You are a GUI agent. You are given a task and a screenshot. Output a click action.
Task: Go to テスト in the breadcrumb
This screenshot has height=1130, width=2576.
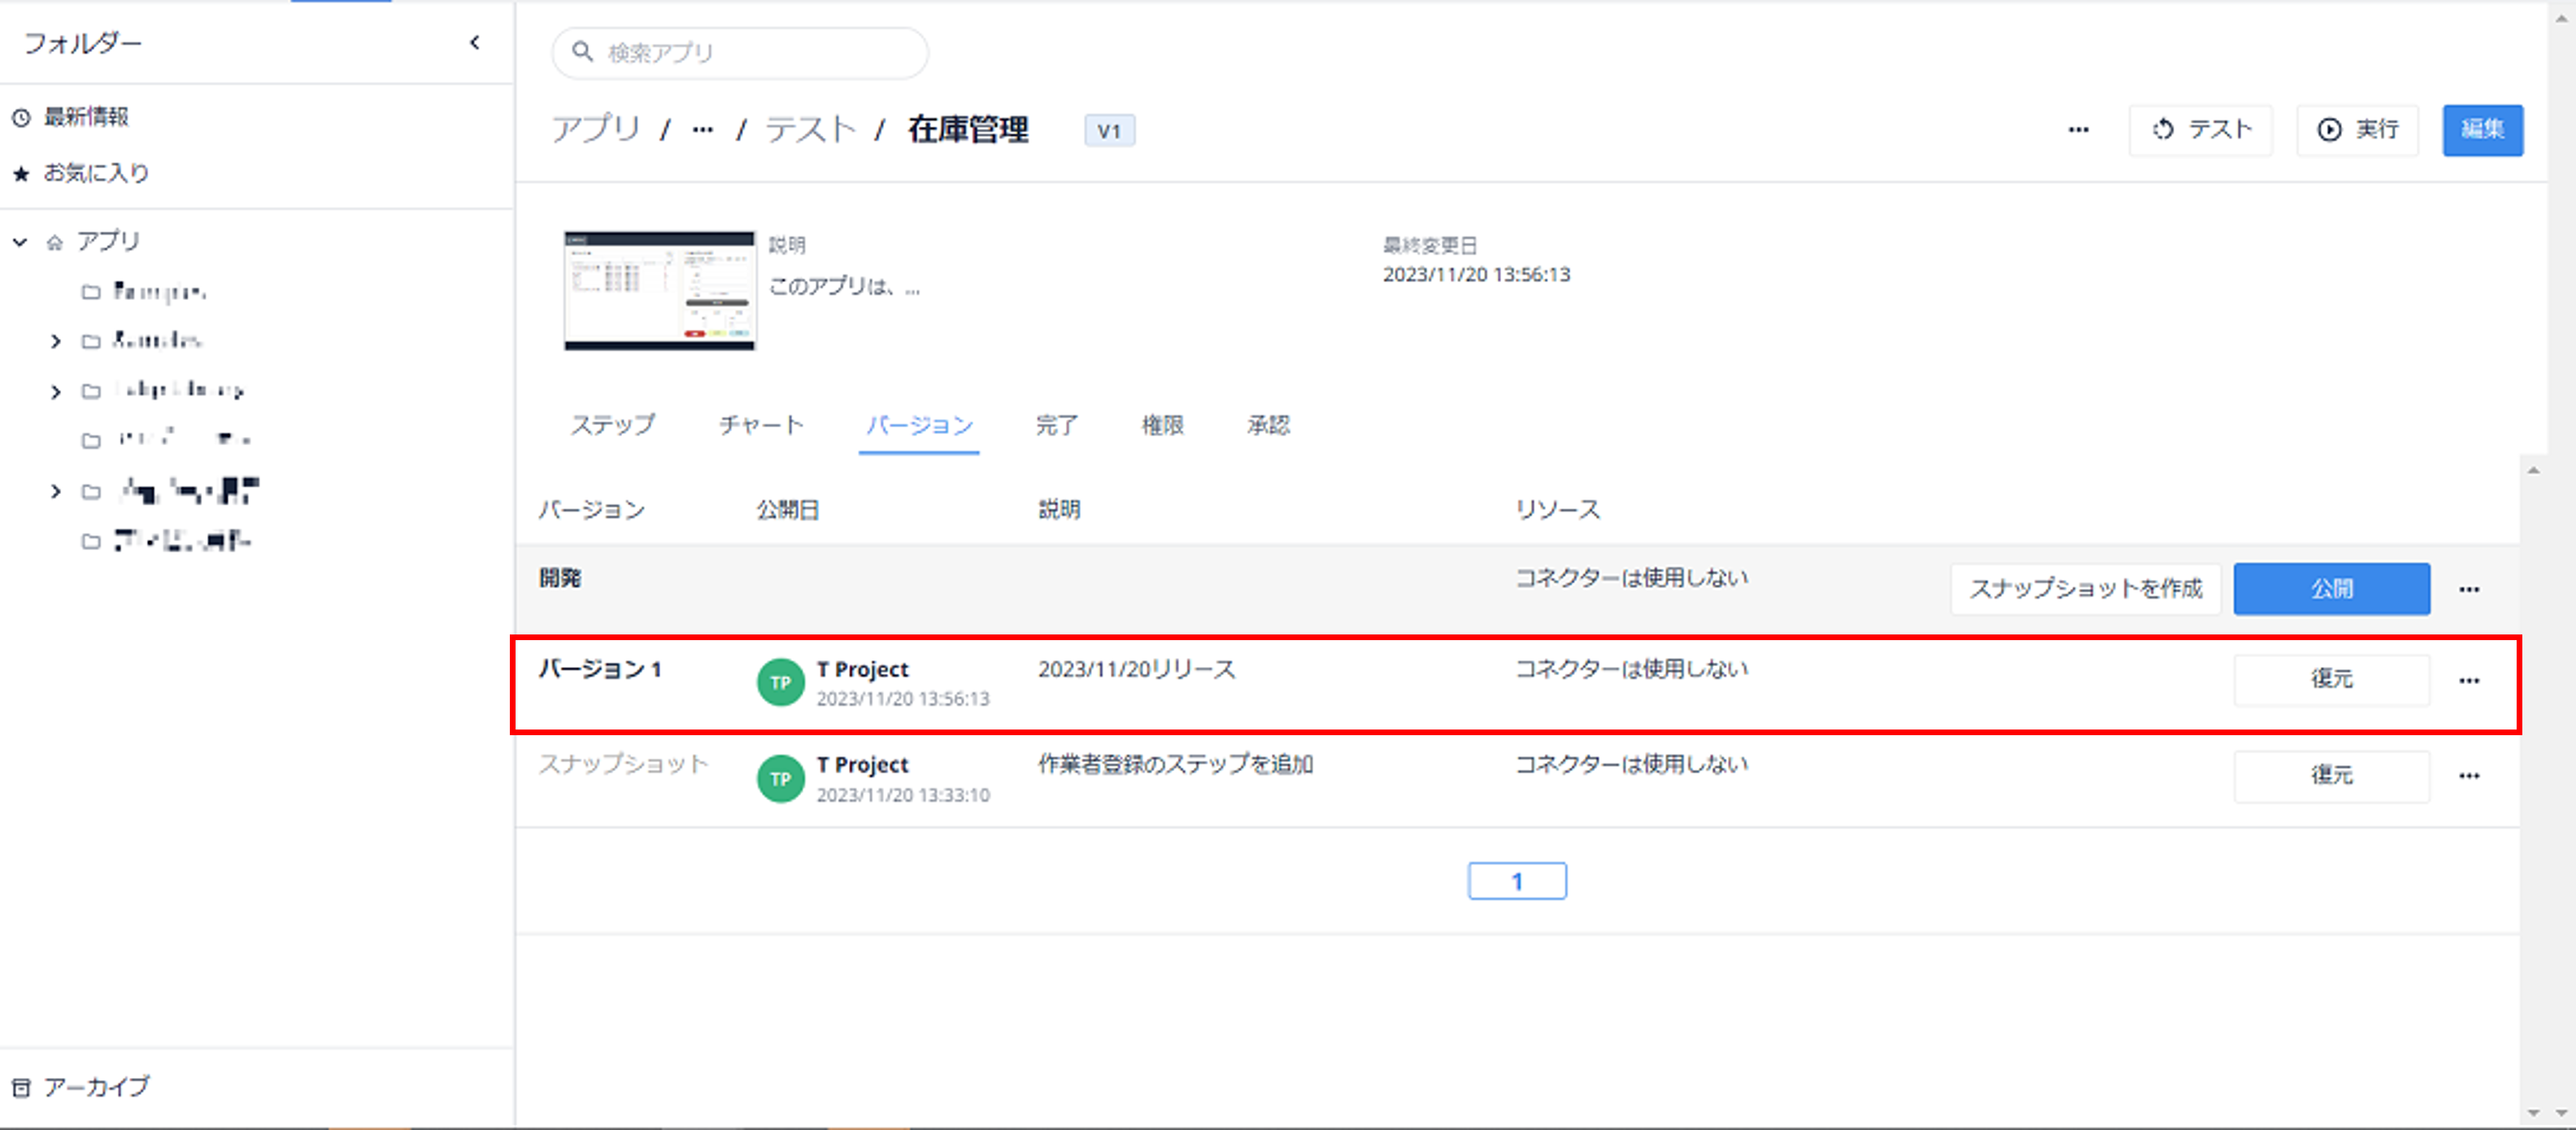(x=810, y=129)
